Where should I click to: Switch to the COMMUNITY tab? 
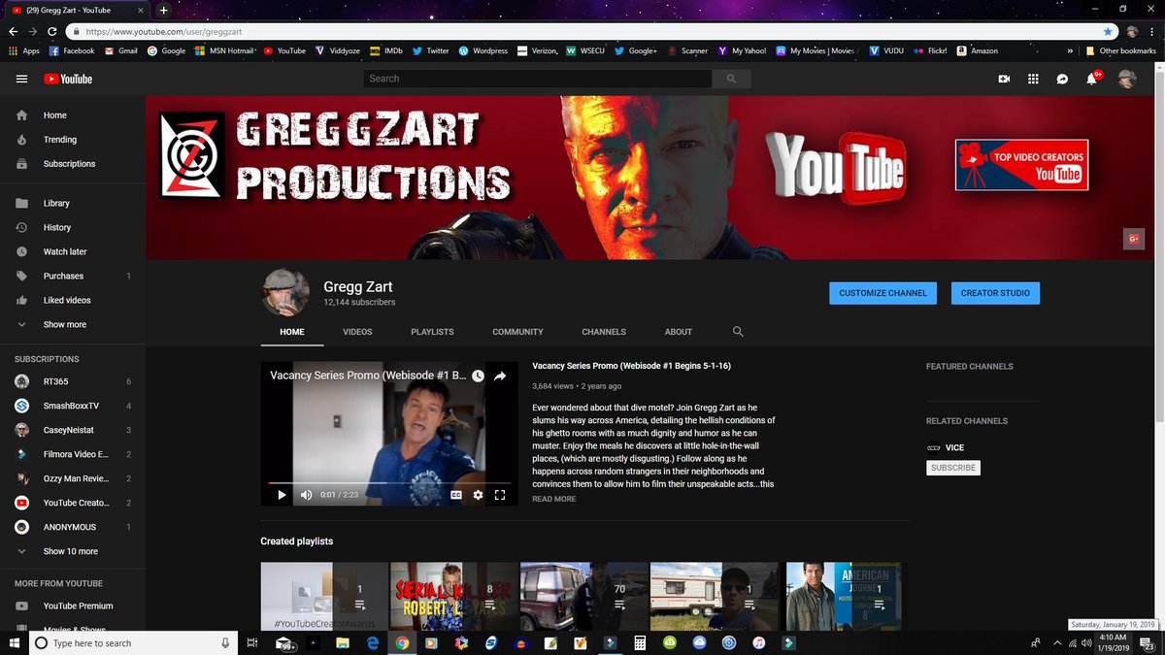click(517, 332)
